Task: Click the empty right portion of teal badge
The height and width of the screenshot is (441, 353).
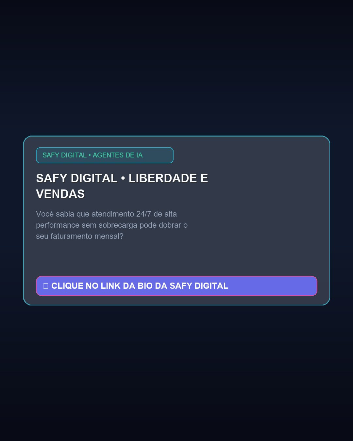Action: 159,155
